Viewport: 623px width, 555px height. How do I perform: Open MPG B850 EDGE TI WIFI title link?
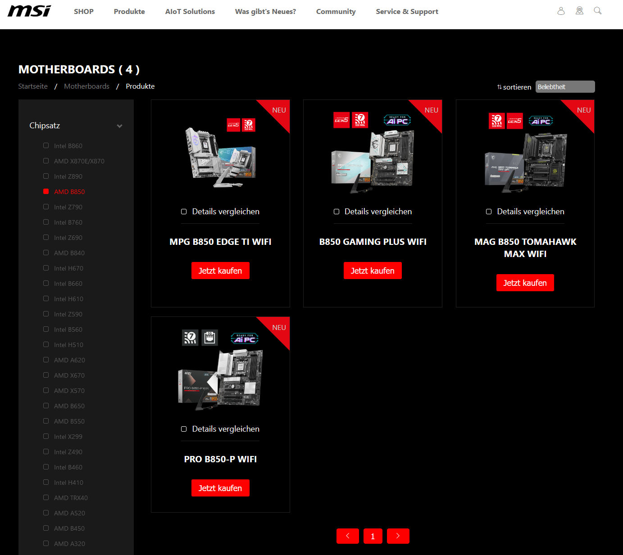click(x=220, y=242)
